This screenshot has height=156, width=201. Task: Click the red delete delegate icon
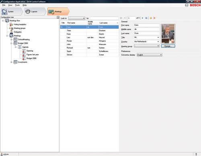pyautogui.click(x=154, y=18)
